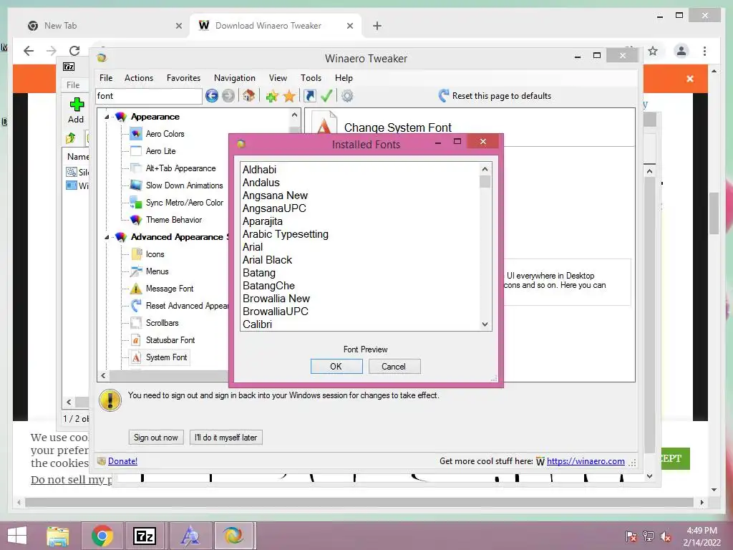The image size is (733, 550).
Task: Select Statusbar Font in the tree
Action: coord(170,340)
